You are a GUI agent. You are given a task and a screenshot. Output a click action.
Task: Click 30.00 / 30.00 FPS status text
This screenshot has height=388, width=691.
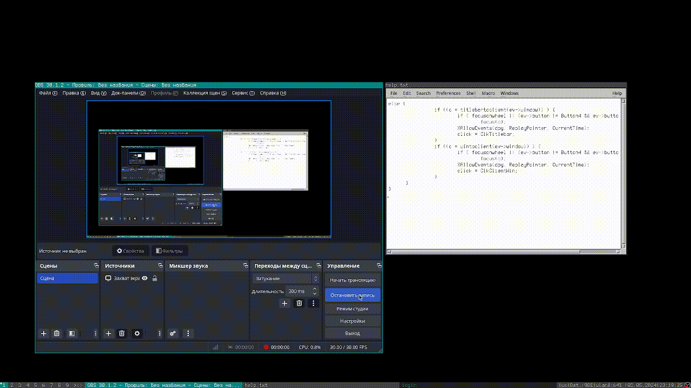coord(348,348)
